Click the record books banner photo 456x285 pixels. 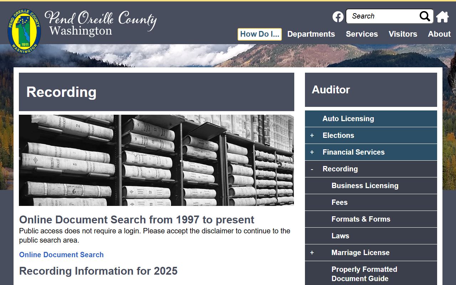(x=156, y=160)
